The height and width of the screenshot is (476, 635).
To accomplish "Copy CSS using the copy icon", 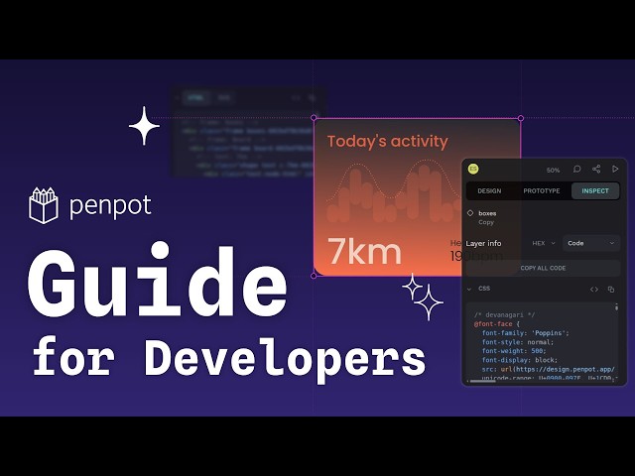I will (x=611, y=289).
